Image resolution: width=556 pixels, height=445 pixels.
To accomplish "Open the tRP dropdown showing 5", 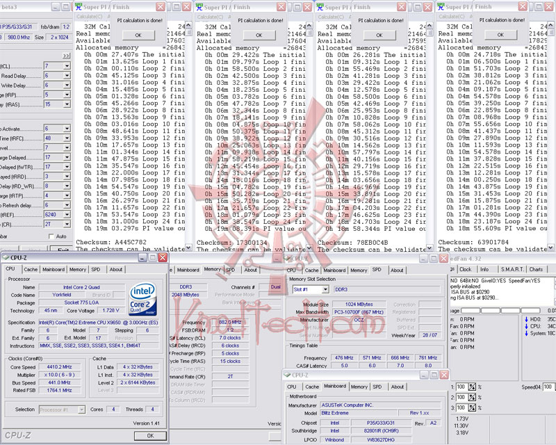I will [67, 95].
